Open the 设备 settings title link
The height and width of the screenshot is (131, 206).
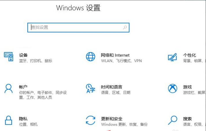pyautogui.click(x=23, y=55)
